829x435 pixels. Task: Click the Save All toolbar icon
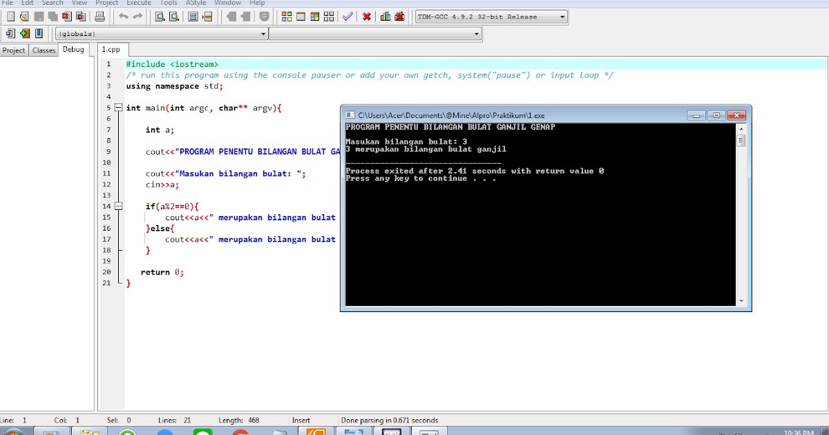point(53,17)
